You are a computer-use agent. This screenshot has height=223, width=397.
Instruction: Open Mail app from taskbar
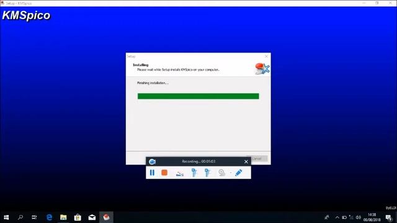coord(92,217)
